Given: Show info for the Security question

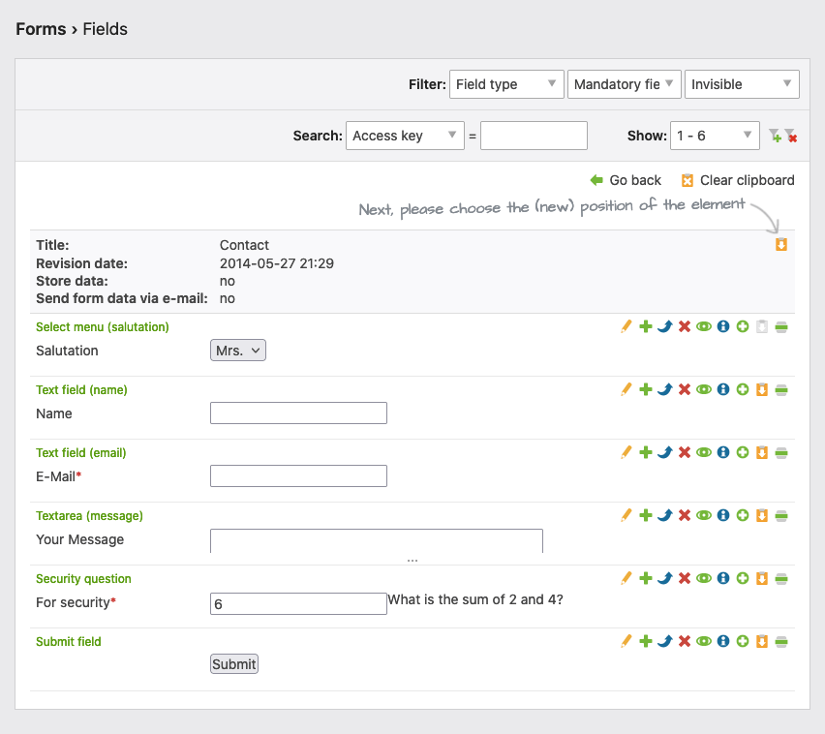Looking at the screenshot, I should click(723, 578).
